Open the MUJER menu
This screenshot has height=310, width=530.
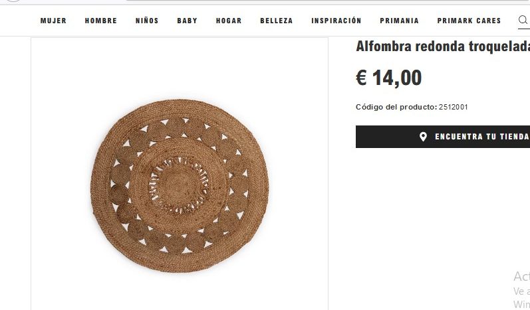53,21
